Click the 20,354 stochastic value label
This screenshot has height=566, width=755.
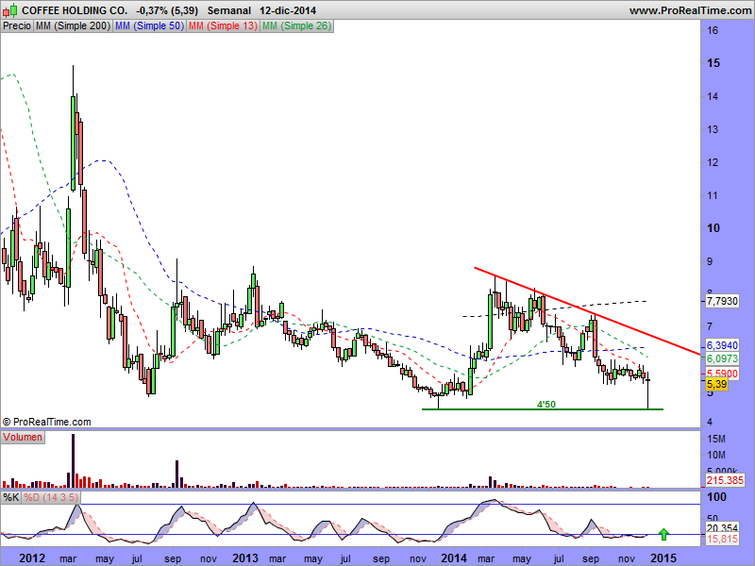tap(722, 528)
